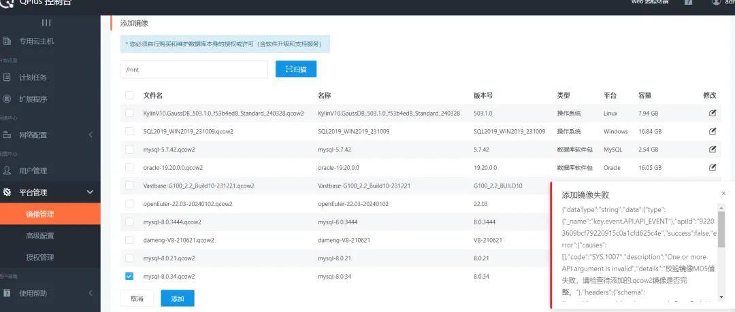
Task: Select 镜像管理 submenu item
Action: (x=50, y=214)
